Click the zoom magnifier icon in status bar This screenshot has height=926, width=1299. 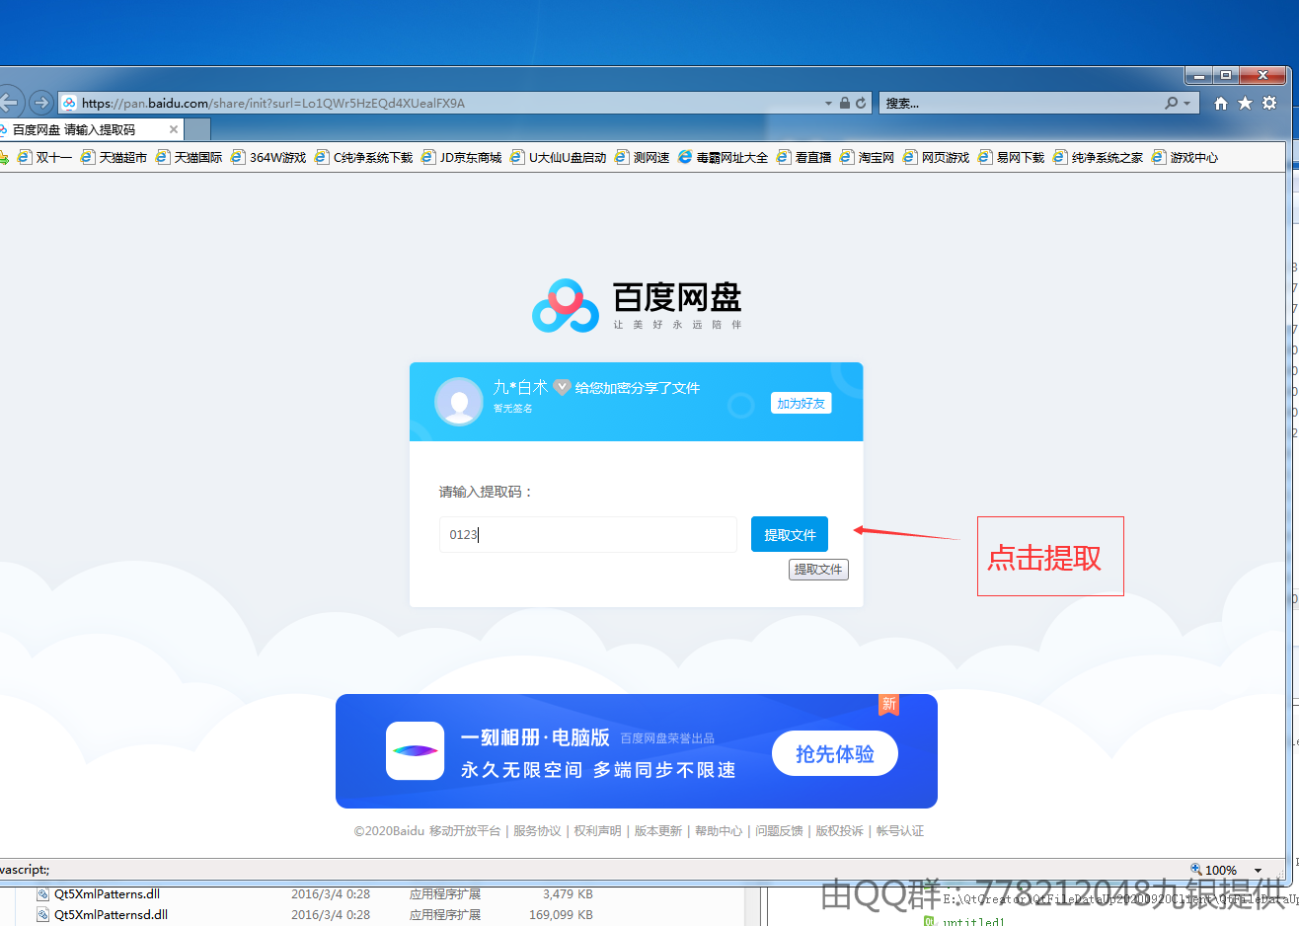[x=1196, y=870]
